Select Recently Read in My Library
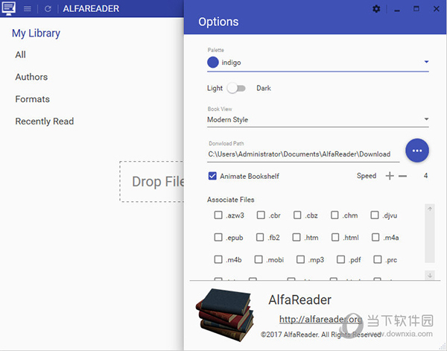 pos(45,121)
